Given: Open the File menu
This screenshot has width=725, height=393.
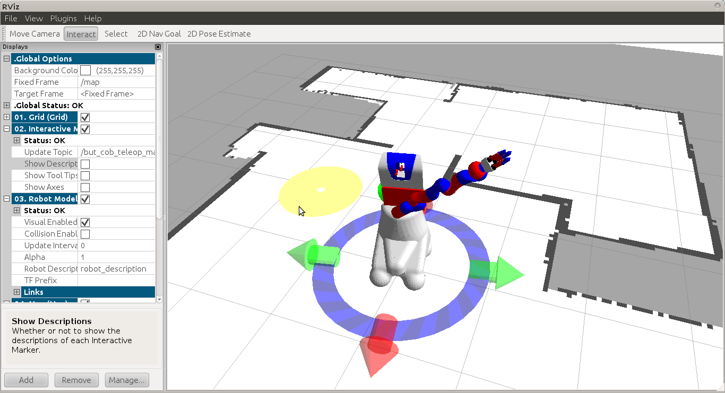Looking at the screenshot, I should tap(11, 18).
